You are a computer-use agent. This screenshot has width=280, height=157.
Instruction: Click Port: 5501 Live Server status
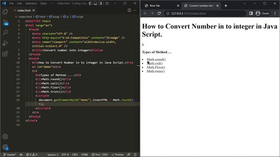pyautogui.click(x=100, y=155)
